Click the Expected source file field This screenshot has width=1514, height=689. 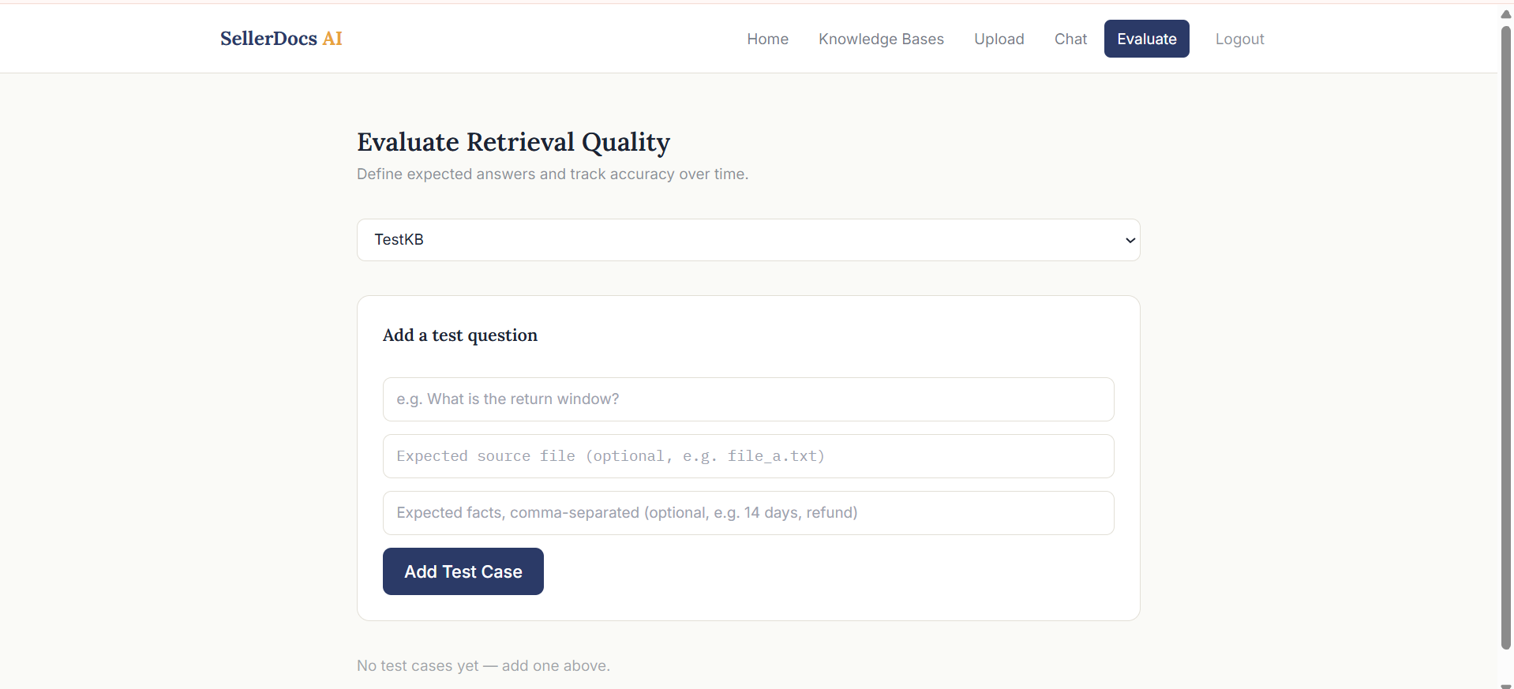tap(748, 456)
